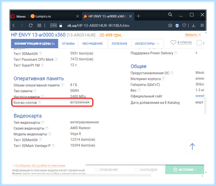Open the official site www link
The image size is (216, 186).
pyautogui.click(x=200, y=96)
